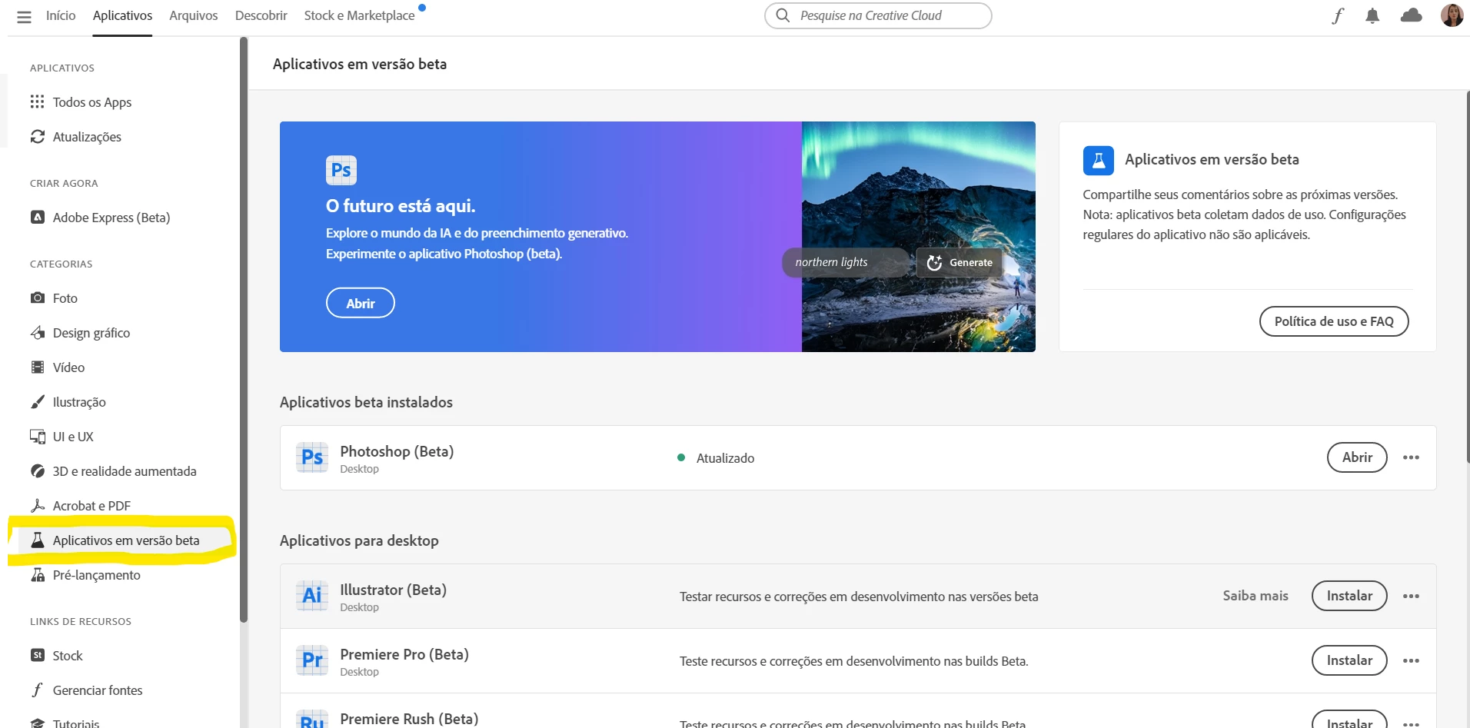The height and width of the screenshot is (728, 1470).
Task: Select Atualizações in sidebar
Action: (x=87, y=137)
